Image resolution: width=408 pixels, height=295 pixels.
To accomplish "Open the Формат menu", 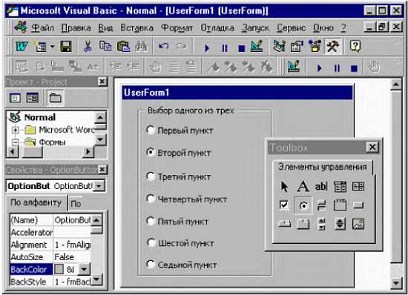I will pyautogui.click(x=177, y=27).
